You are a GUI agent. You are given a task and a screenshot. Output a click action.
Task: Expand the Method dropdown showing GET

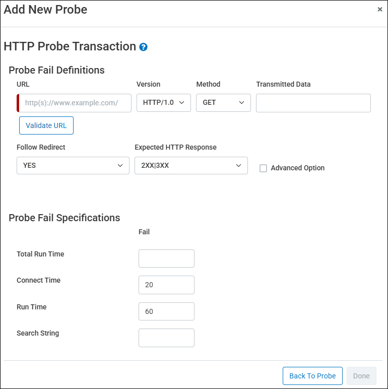[x=223, y=103]
